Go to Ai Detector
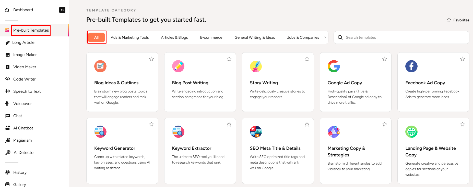Viewport: 473px width, 187px height. point(24,153)
